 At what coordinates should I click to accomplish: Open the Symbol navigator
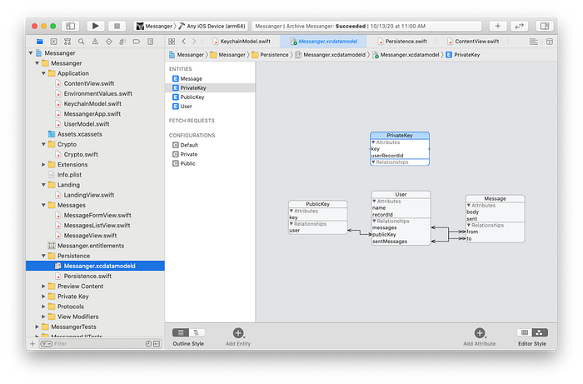[67, 42]
